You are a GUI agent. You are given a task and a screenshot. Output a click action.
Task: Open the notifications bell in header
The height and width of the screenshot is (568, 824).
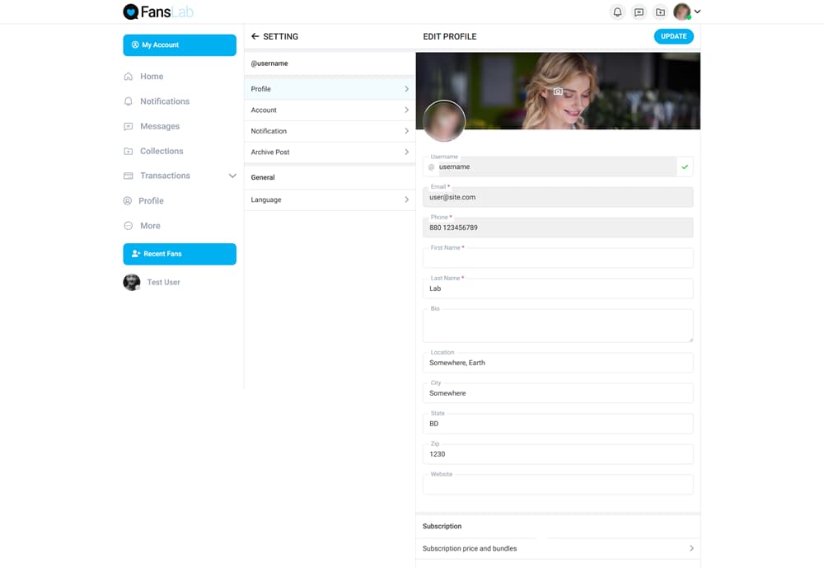coord(617,12)
